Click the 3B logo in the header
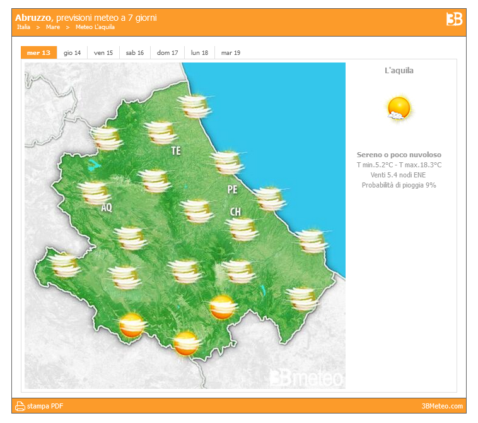 click(x=454, y=19)
